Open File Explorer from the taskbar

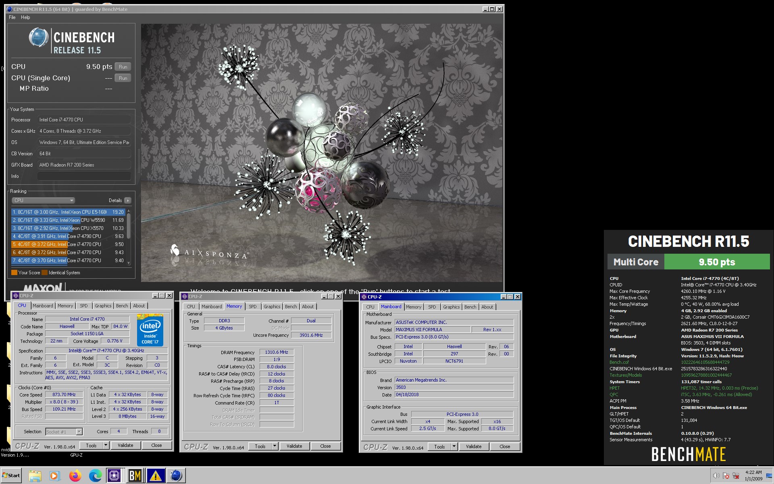35,476
